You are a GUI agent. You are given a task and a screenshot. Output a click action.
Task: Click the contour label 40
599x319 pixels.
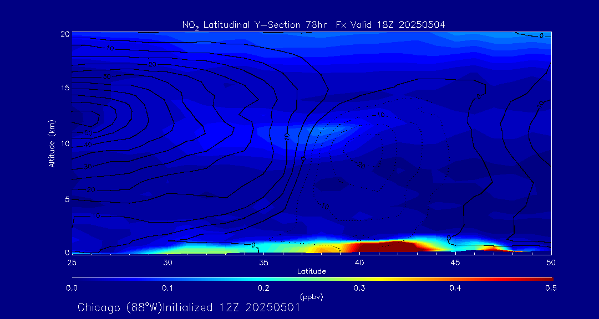[88, 144]
